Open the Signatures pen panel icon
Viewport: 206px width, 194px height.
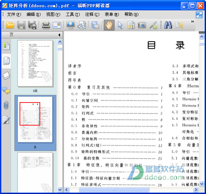coord(6,120)
